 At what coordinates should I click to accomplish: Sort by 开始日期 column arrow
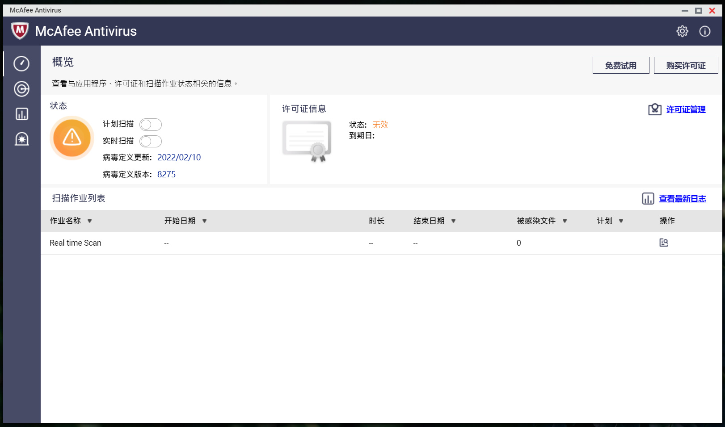205,221
